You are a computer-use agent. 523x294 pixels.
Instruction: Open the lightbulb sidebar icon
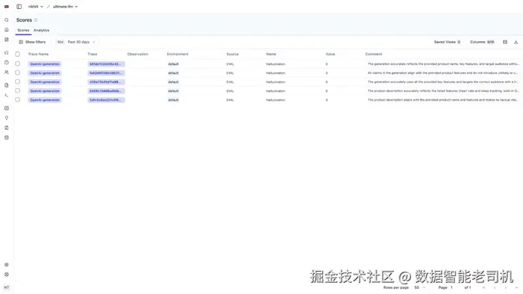(6, 118)
